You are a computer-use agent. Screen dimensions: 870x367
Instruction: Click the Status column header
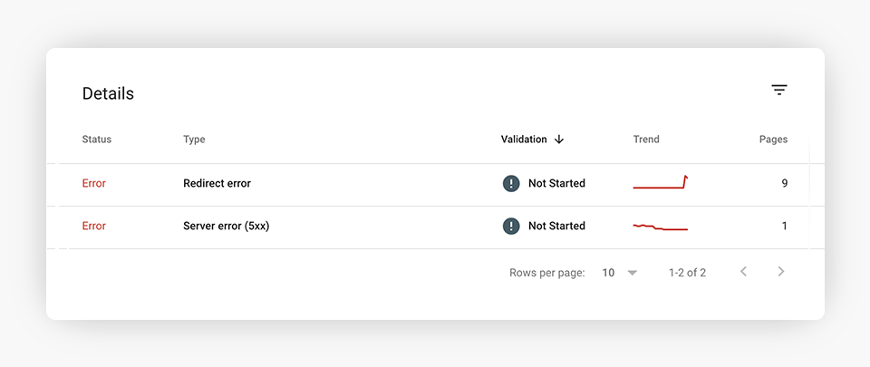(x=97, y=140)
